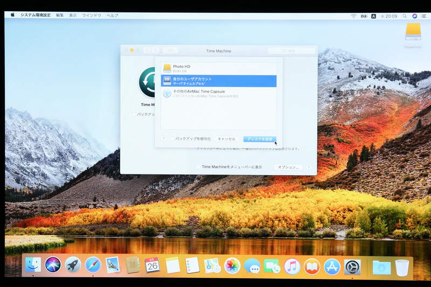
Task: Go forward in System Preferences toolbar
Action: tap(155, 50)
